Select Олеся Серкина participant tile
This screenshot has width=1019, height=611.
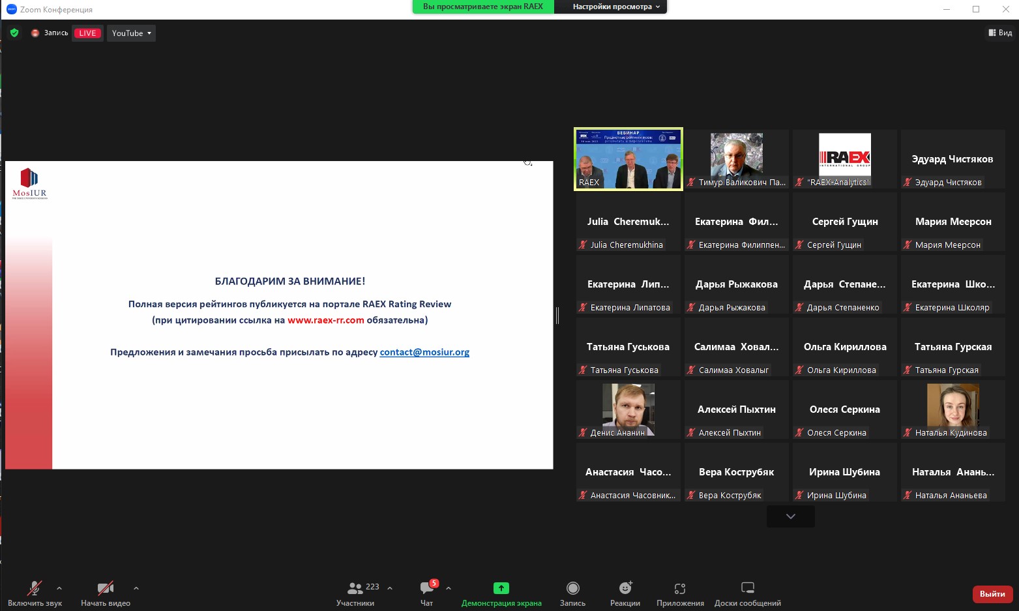(x=845, y=410)
